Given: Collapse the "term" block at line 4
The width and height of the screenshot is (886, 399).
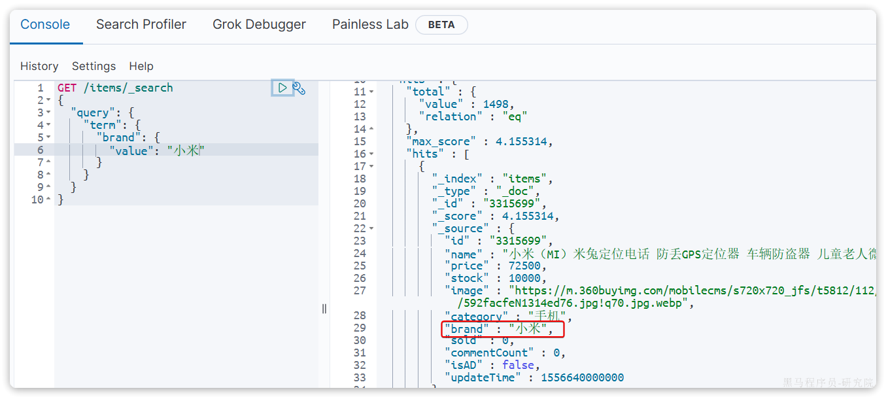Looking at the screenshot, I should tap(48, 126).
